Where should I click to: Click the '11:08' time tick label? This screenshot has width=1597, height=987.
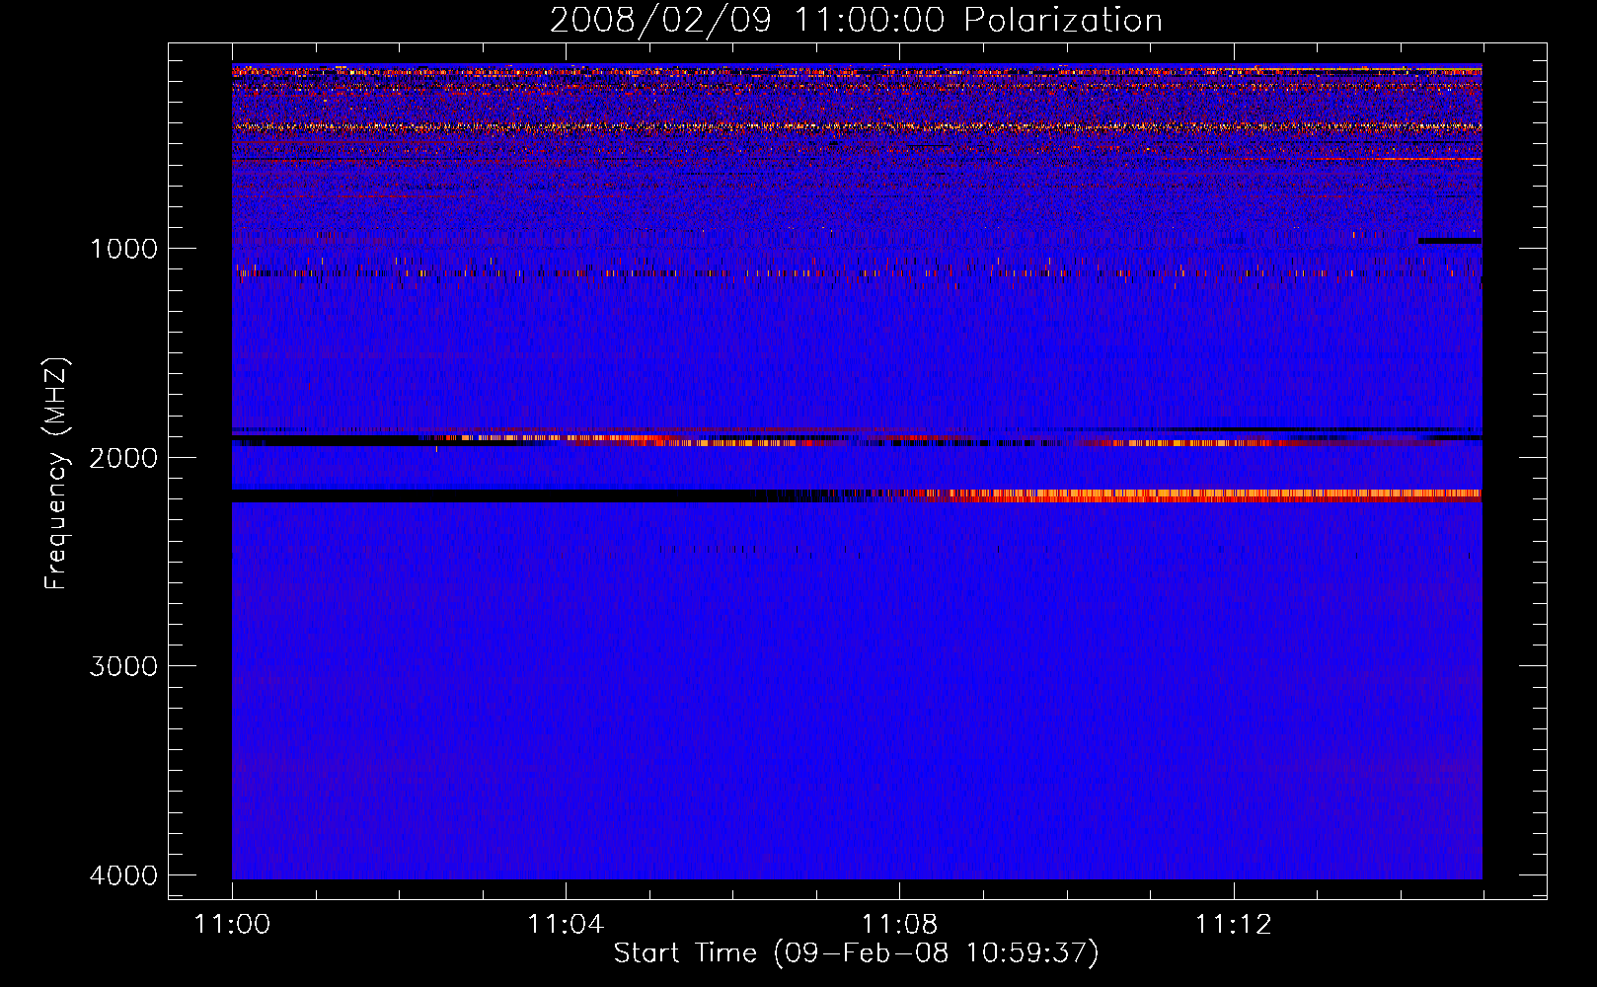pyautogui.click(x=899, y=925)
